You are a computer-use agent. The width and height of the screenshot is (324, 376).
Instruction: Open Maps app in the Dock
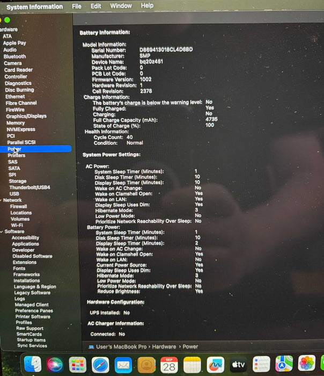(x=284, y=364)
